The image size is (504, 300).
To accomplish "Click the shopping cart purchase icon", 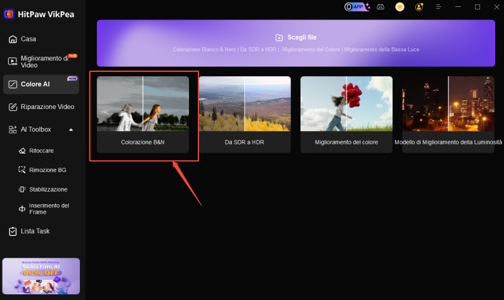I will click(399, 7).
